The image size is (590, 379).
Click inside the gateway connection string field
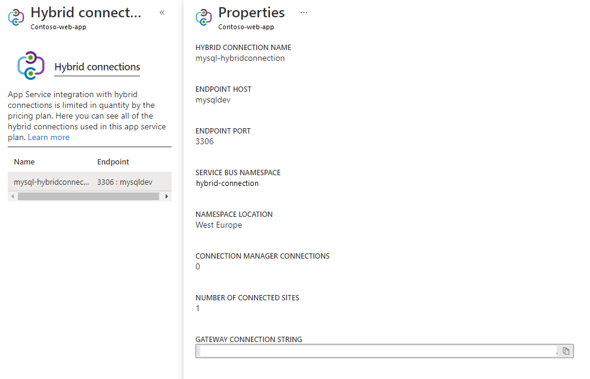click(375, 351)
